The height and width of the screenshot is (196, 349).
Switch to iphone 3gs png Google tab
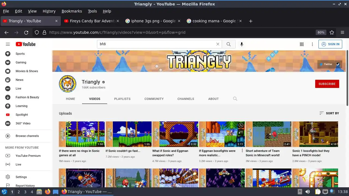tap(154, 21)
